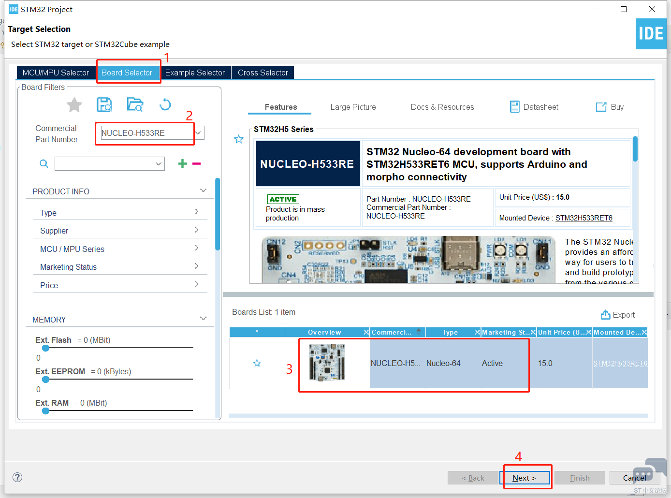Screen dimensions: 671x498
Task: Click the magnifier search icon in Board Filters
Action: point(44,163)
